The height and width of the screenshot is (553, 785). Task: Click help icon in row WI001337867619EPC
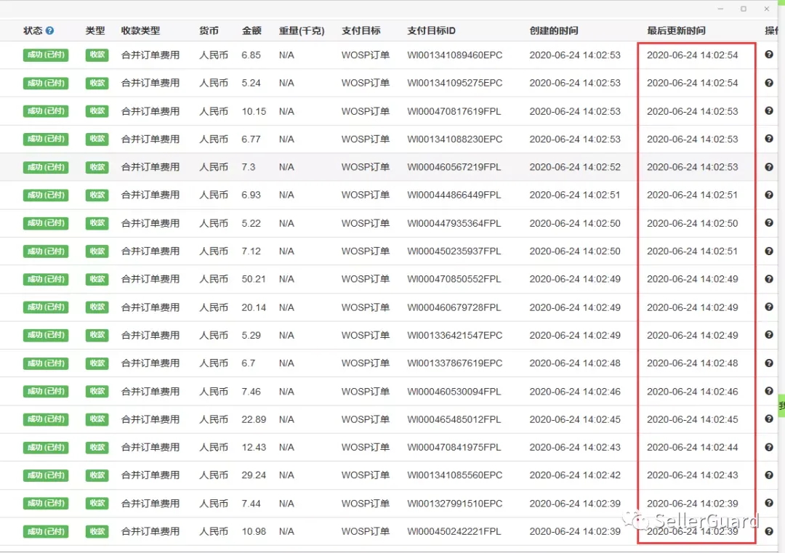769,363
